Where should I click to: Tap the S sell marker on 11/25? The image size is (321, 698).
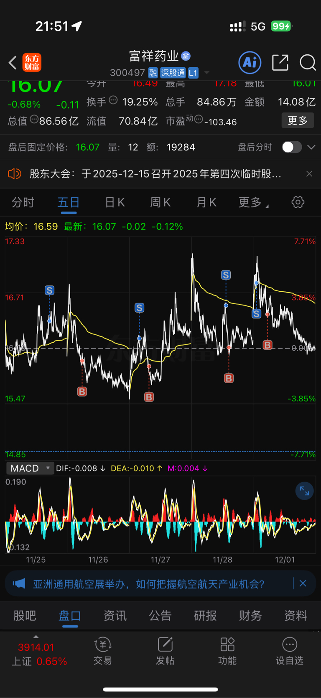click(49, 290)
